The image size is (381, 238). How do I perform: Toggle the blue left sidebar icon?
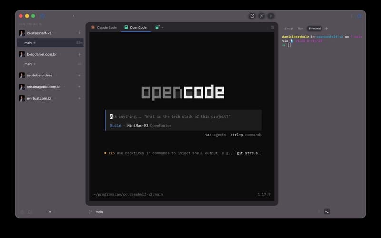click(43, 16)
